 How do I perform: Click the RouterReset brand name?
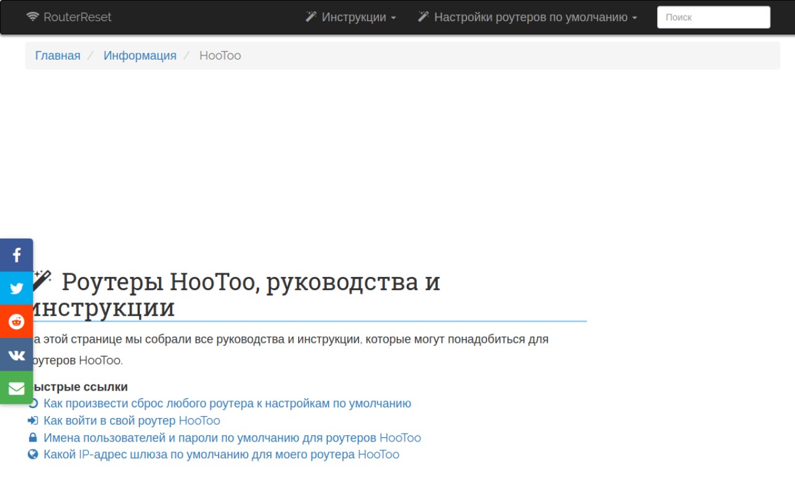pos(78,17)
